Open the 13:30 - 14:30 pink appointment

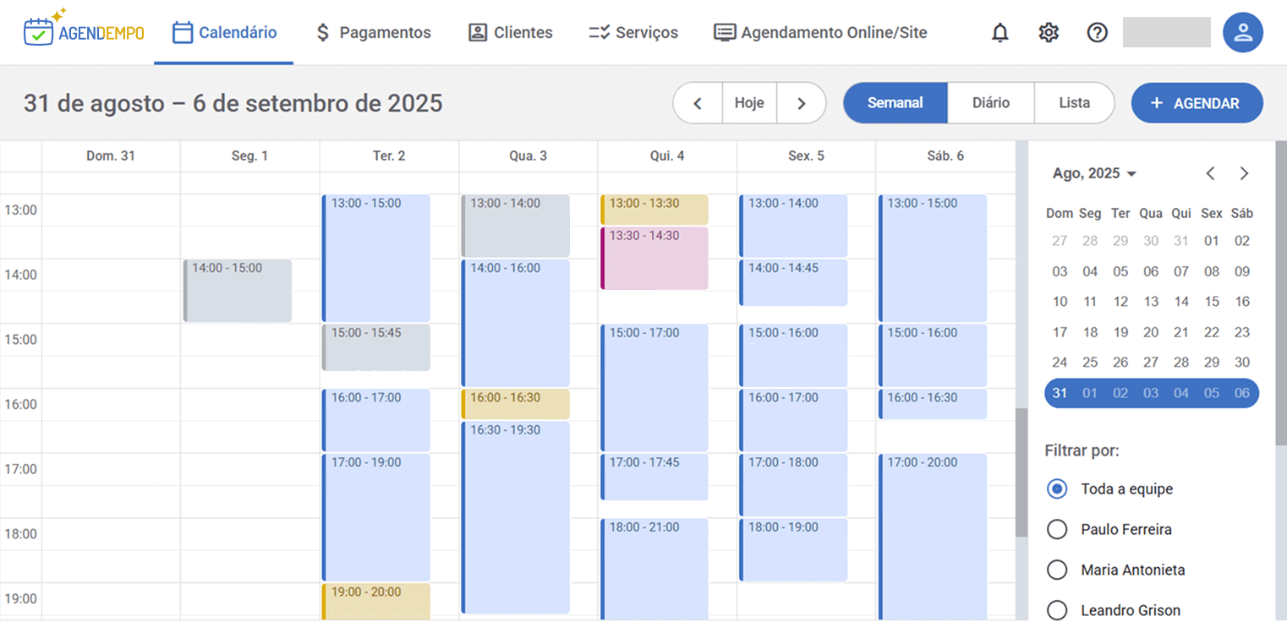[655, 258]
